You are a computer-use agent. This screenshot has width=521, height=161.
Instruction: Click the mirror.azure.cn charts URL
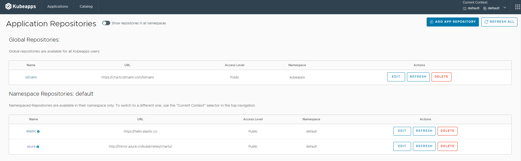pos(140,147)
